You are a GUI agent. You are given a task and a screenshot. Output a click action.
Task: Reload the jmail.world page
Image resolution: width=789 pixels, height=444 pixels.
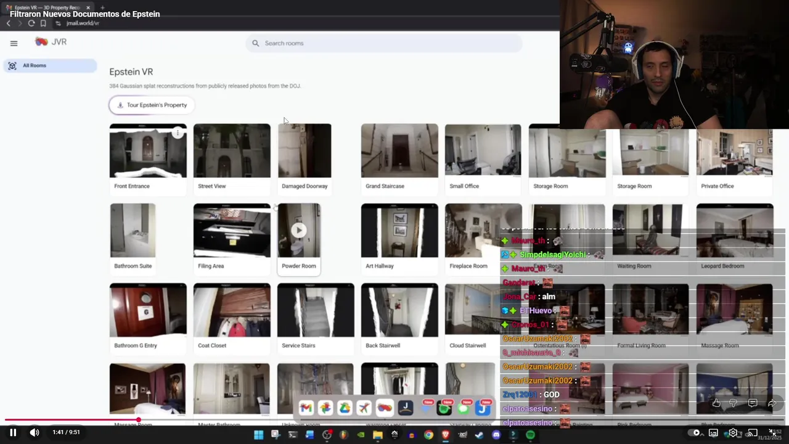[31, 23]
